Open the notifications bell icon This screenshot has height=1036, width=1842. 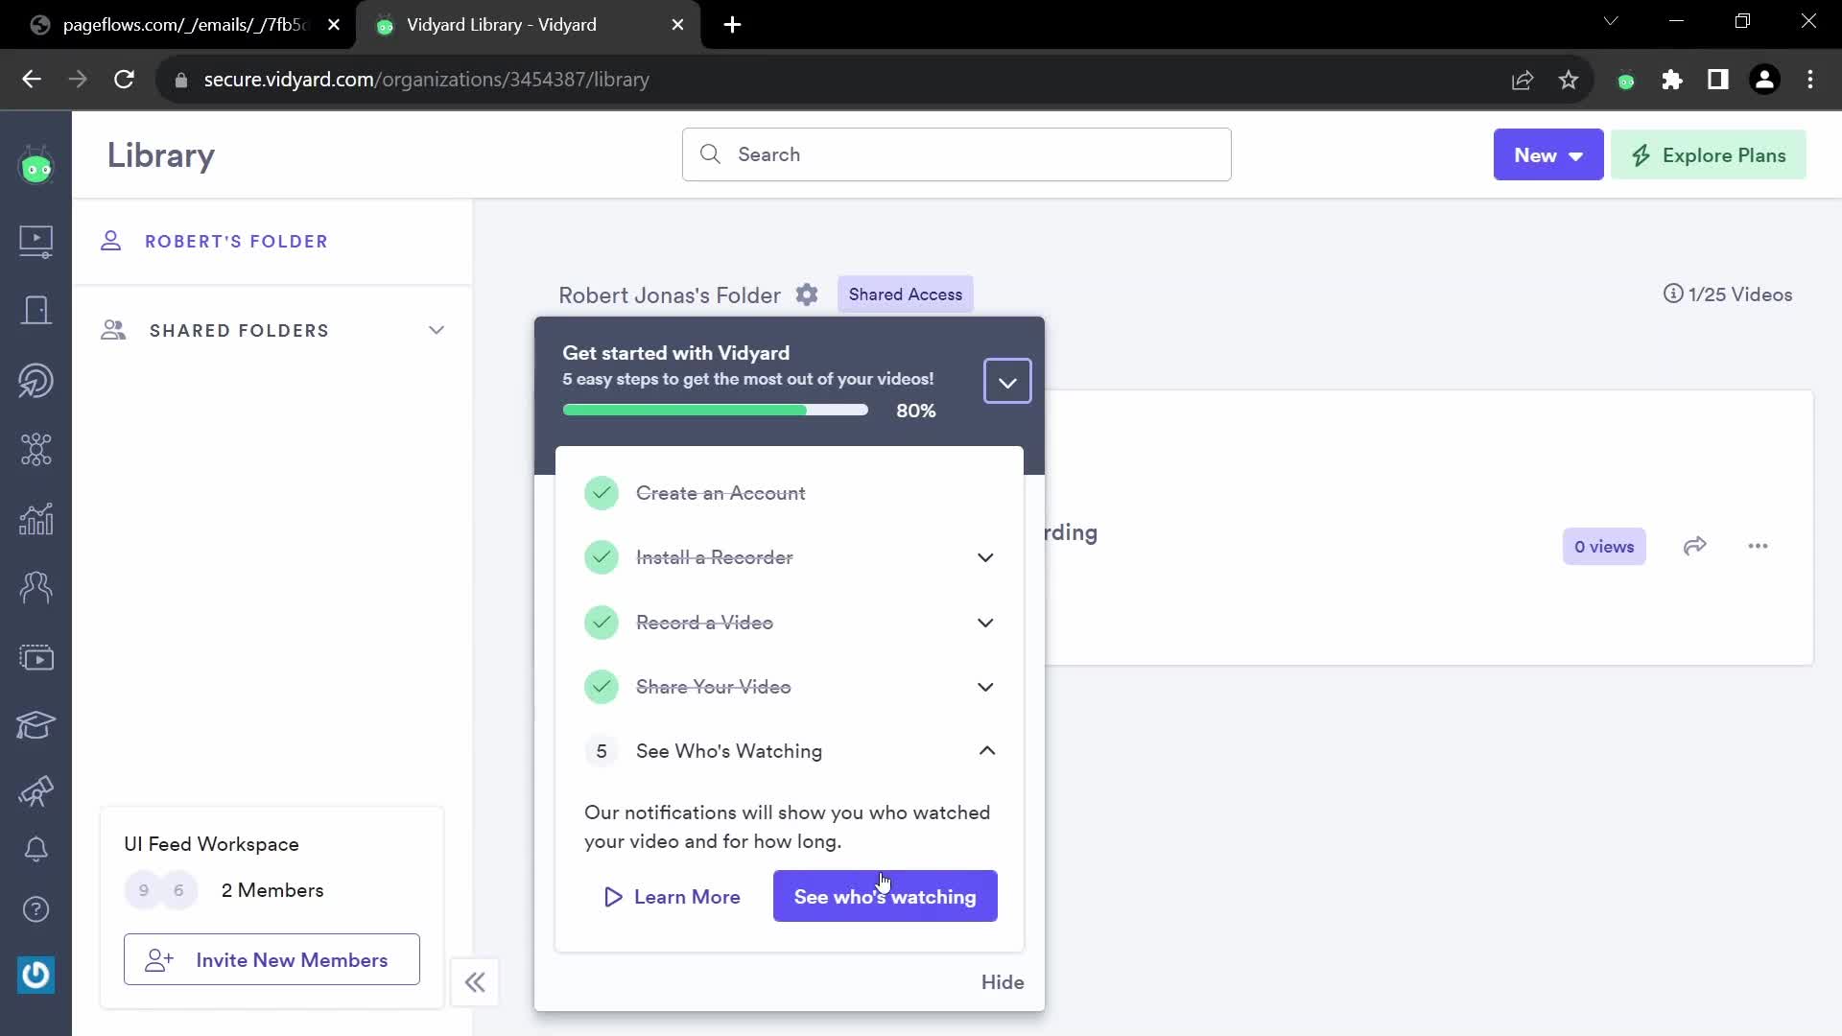click(36, 849)
